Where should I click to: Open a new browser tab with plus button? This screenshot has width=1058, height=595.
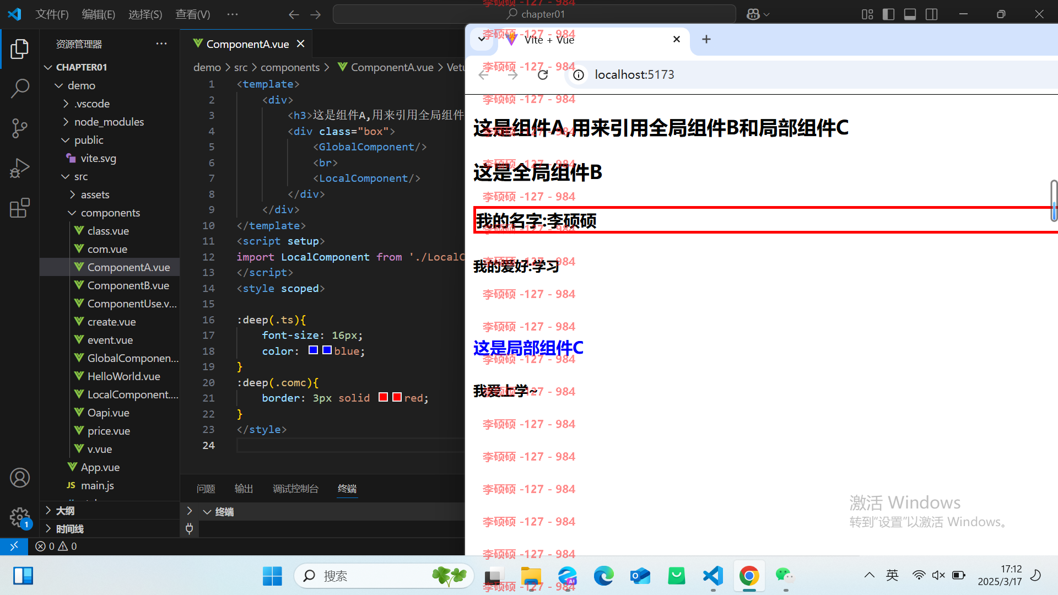(706, 39)
